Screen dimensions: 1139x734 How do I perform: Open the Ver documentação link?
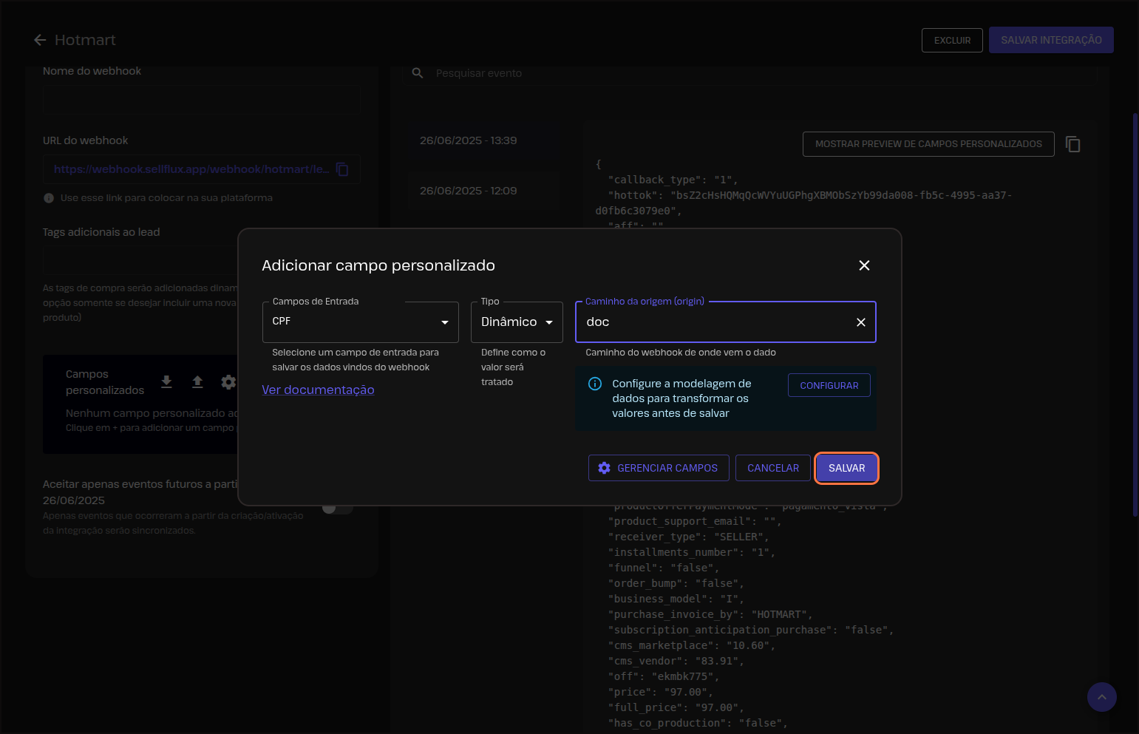[318, 390]
